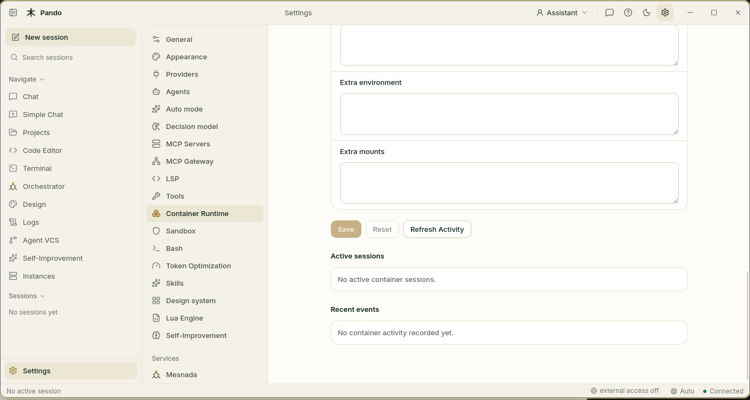Open Token Optimization settings
The width and height of the screenshot is (750, 400).
pos(205,266)
